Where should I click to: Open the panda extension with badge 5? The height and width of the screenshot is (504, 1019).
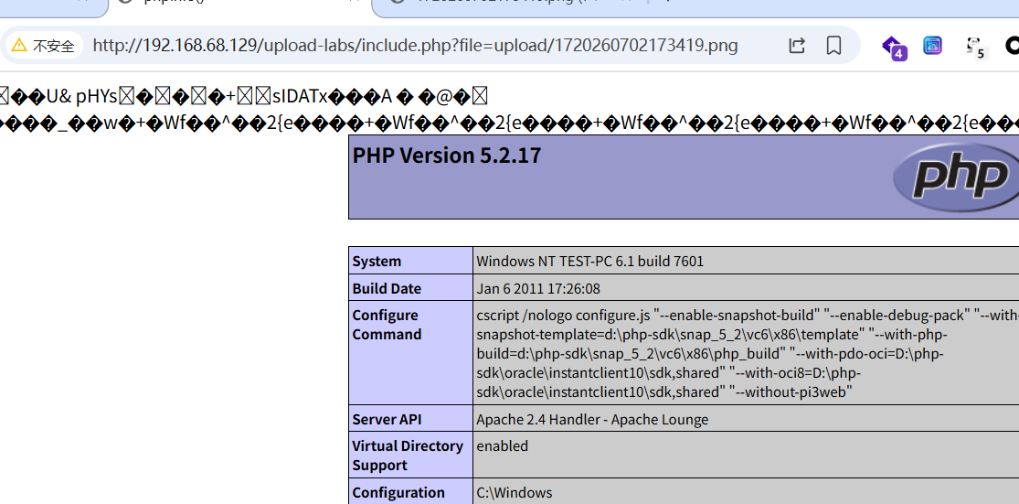pos(975,47)
